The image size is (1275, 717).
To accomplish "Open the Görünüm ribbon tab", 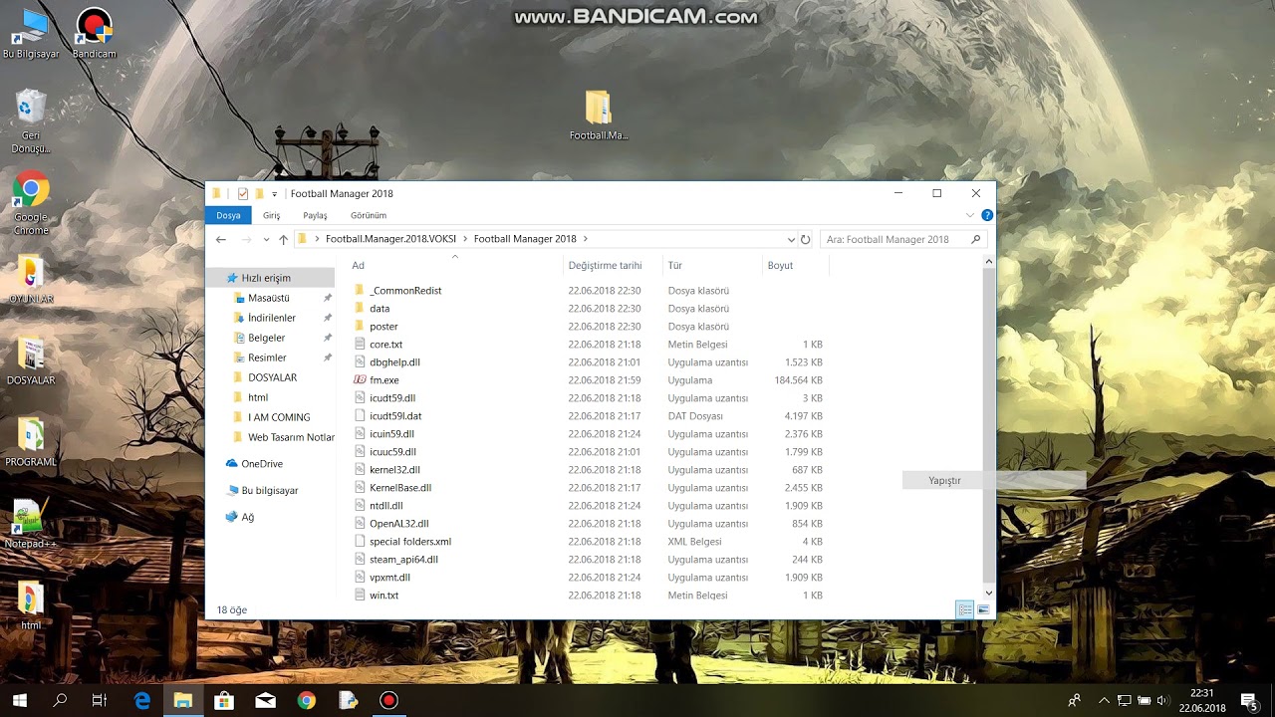I will 368,215.
